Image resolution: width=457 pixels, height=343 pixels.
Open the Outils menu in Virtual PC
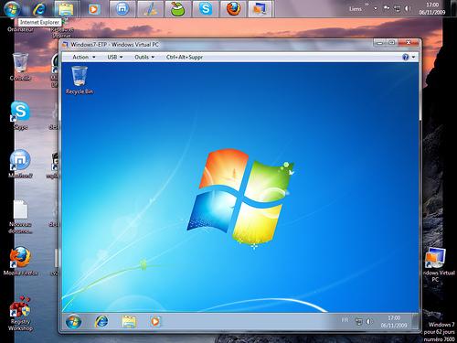[144, 57]
